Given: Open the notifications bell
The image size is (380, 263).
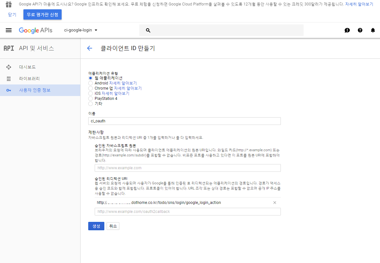Looking at the screenshot, I should (x=373, y=30).
